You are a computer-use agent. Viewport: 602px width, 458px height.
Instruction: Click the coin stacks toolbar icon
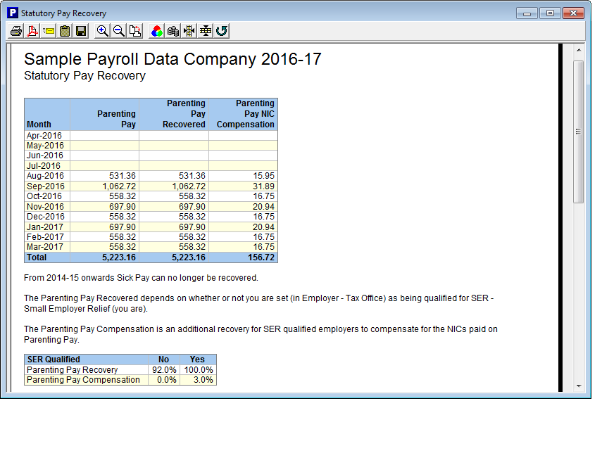tap(173, 31)
